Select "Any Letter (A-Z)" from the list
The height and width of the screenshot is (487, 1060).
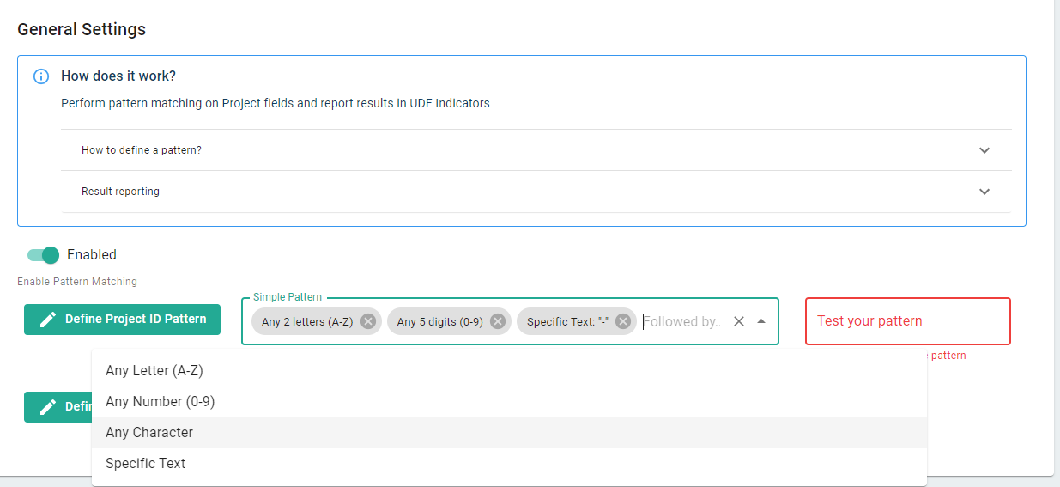point(154,371)
